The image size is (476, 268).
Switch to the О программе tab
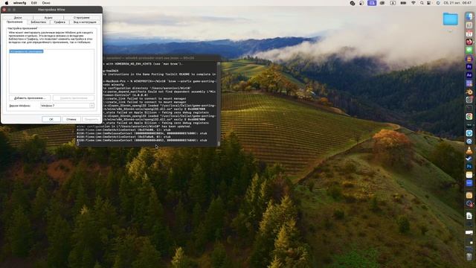[x=81, y=18]
